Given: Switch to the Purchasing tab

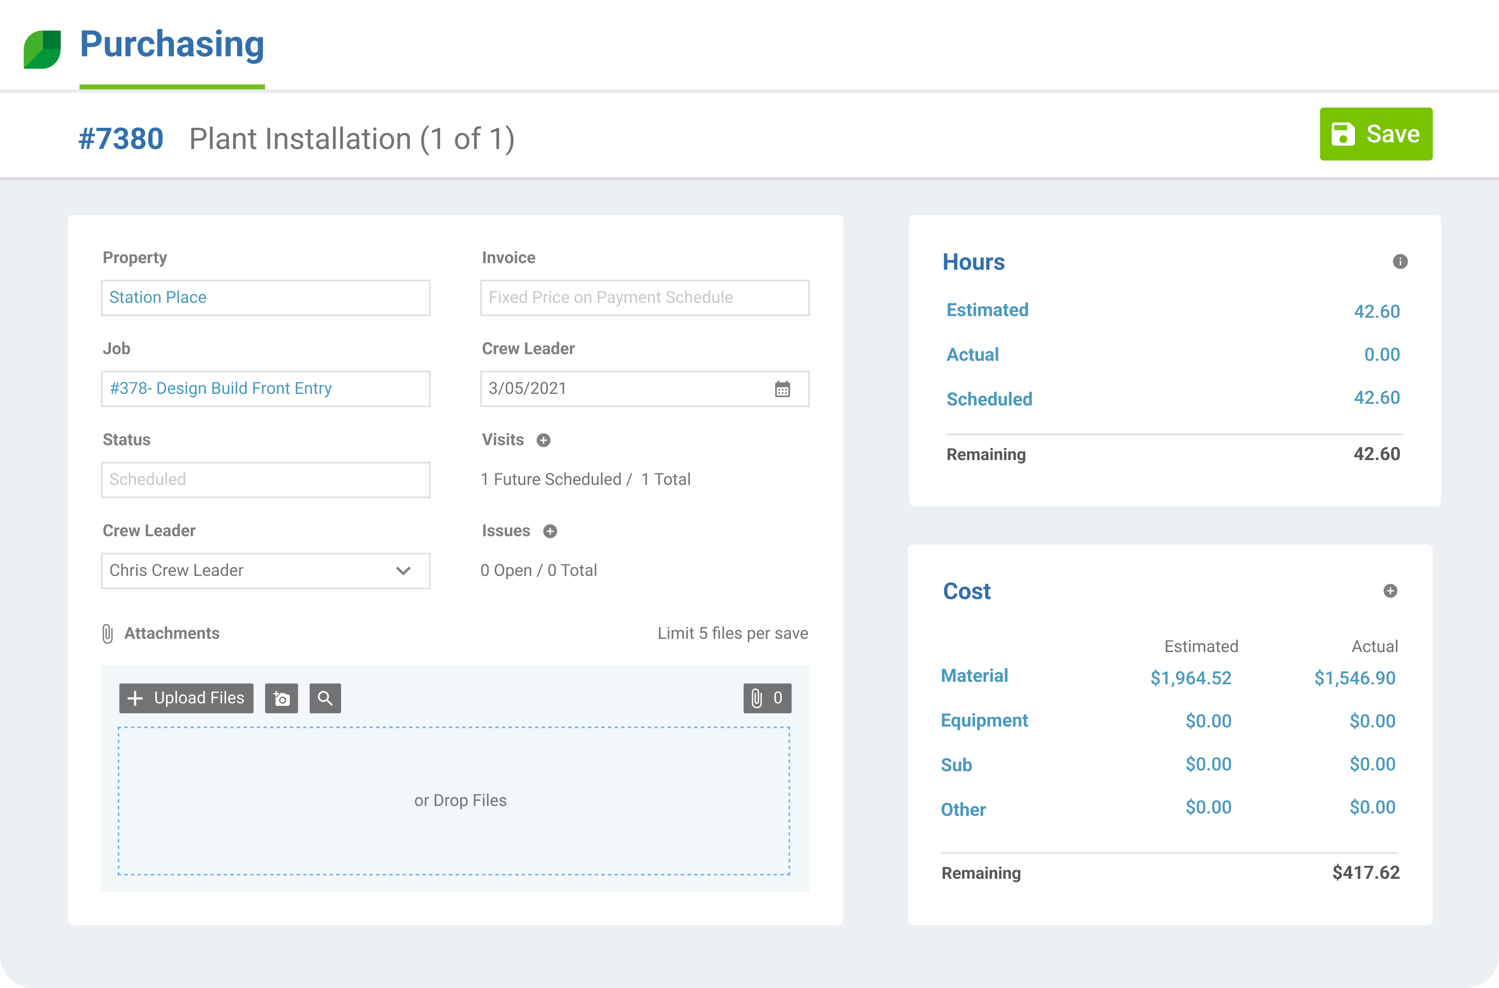Looking at the screenshot, I should coord(171,43).
